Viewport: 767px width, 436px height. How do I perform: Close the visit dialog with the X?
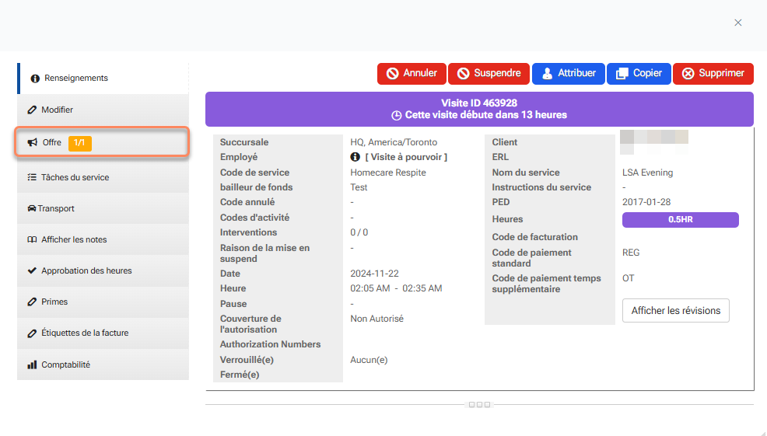(x=738, y=23)
